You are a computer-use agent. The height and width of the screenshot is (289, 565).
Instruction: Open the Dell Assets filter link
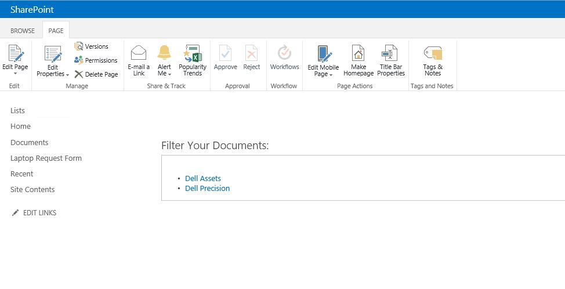[x=203, y=178]
